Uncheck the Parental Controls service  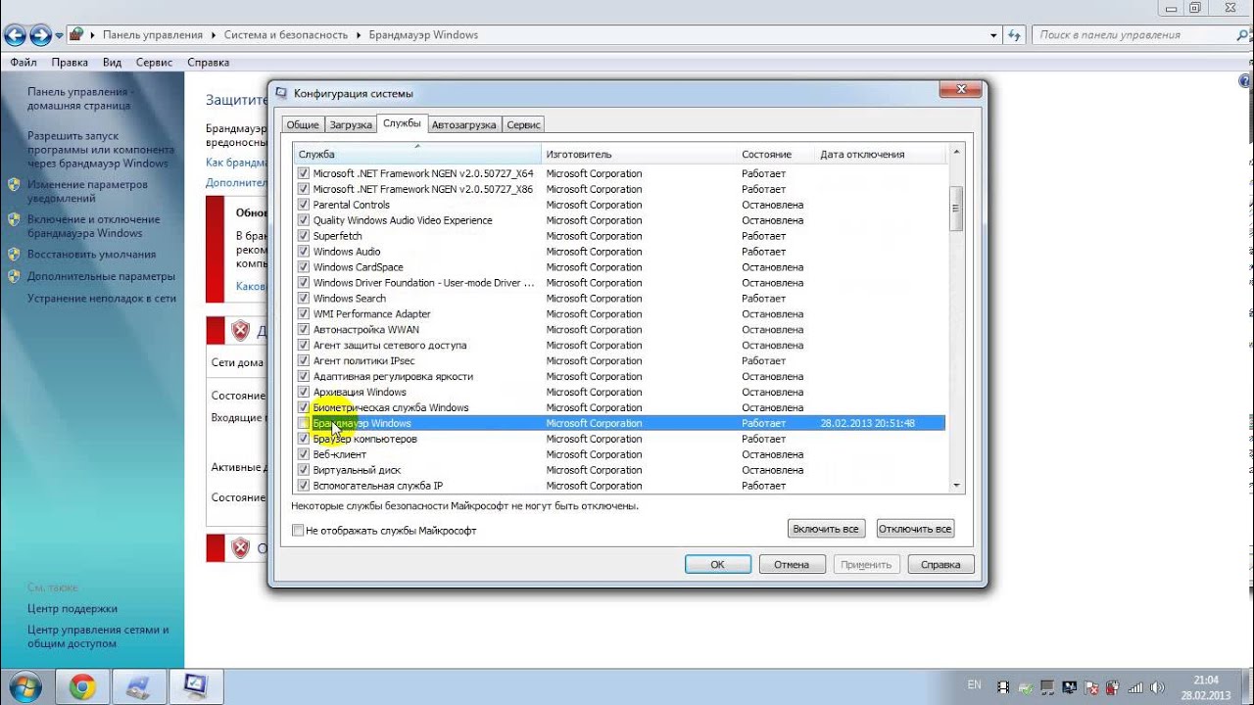point(304,205)
